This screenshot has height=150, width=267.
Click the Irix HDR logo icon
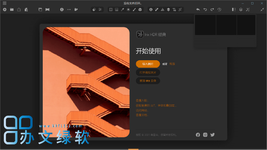[x=140, y=34]
